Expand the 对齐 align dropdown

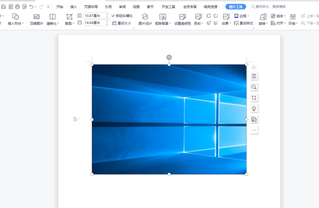(x=285, y=24)
